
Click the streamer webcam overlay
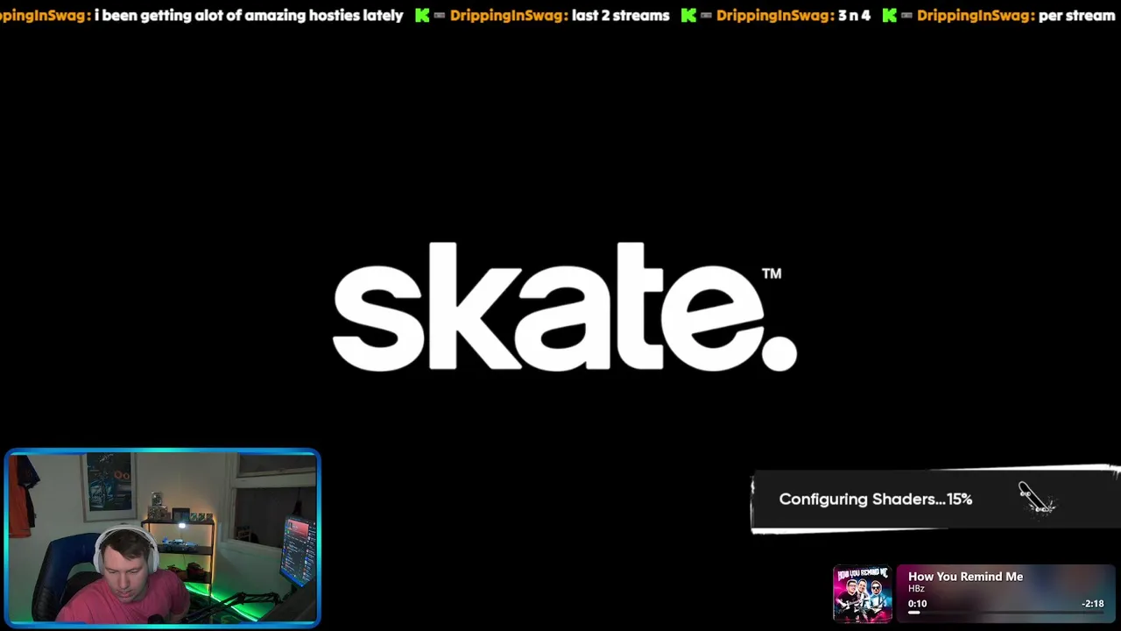(163, 538)
